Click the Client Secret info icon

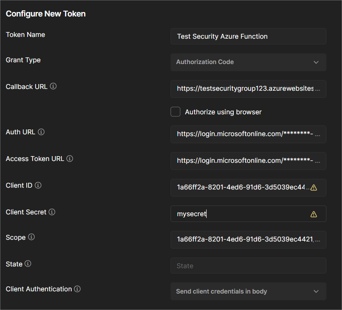[52, 212]
